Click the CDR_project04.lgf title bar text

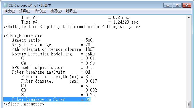point(30,5)
